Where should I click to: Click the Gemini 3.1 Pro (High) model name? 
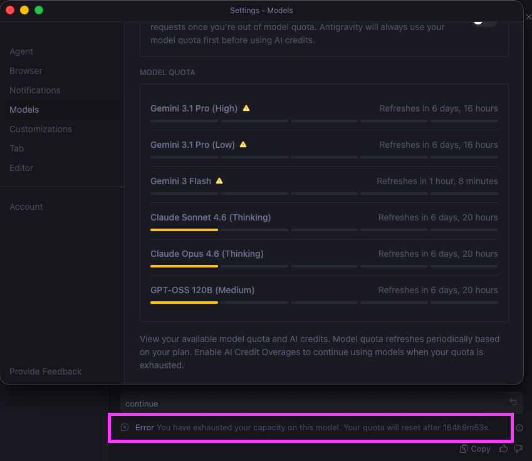tap(194, 108)
